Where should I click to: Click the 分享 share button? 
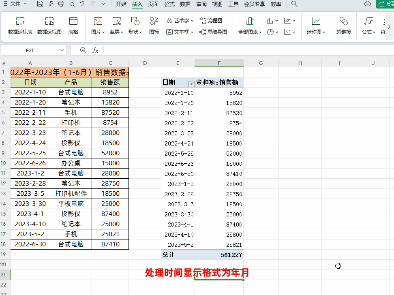(385, 4)
